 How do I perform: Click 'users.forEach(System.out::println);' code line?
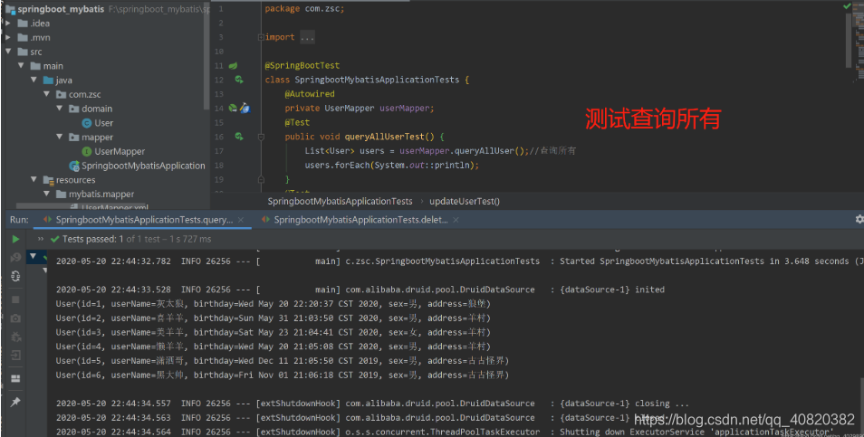pos(392,165)
